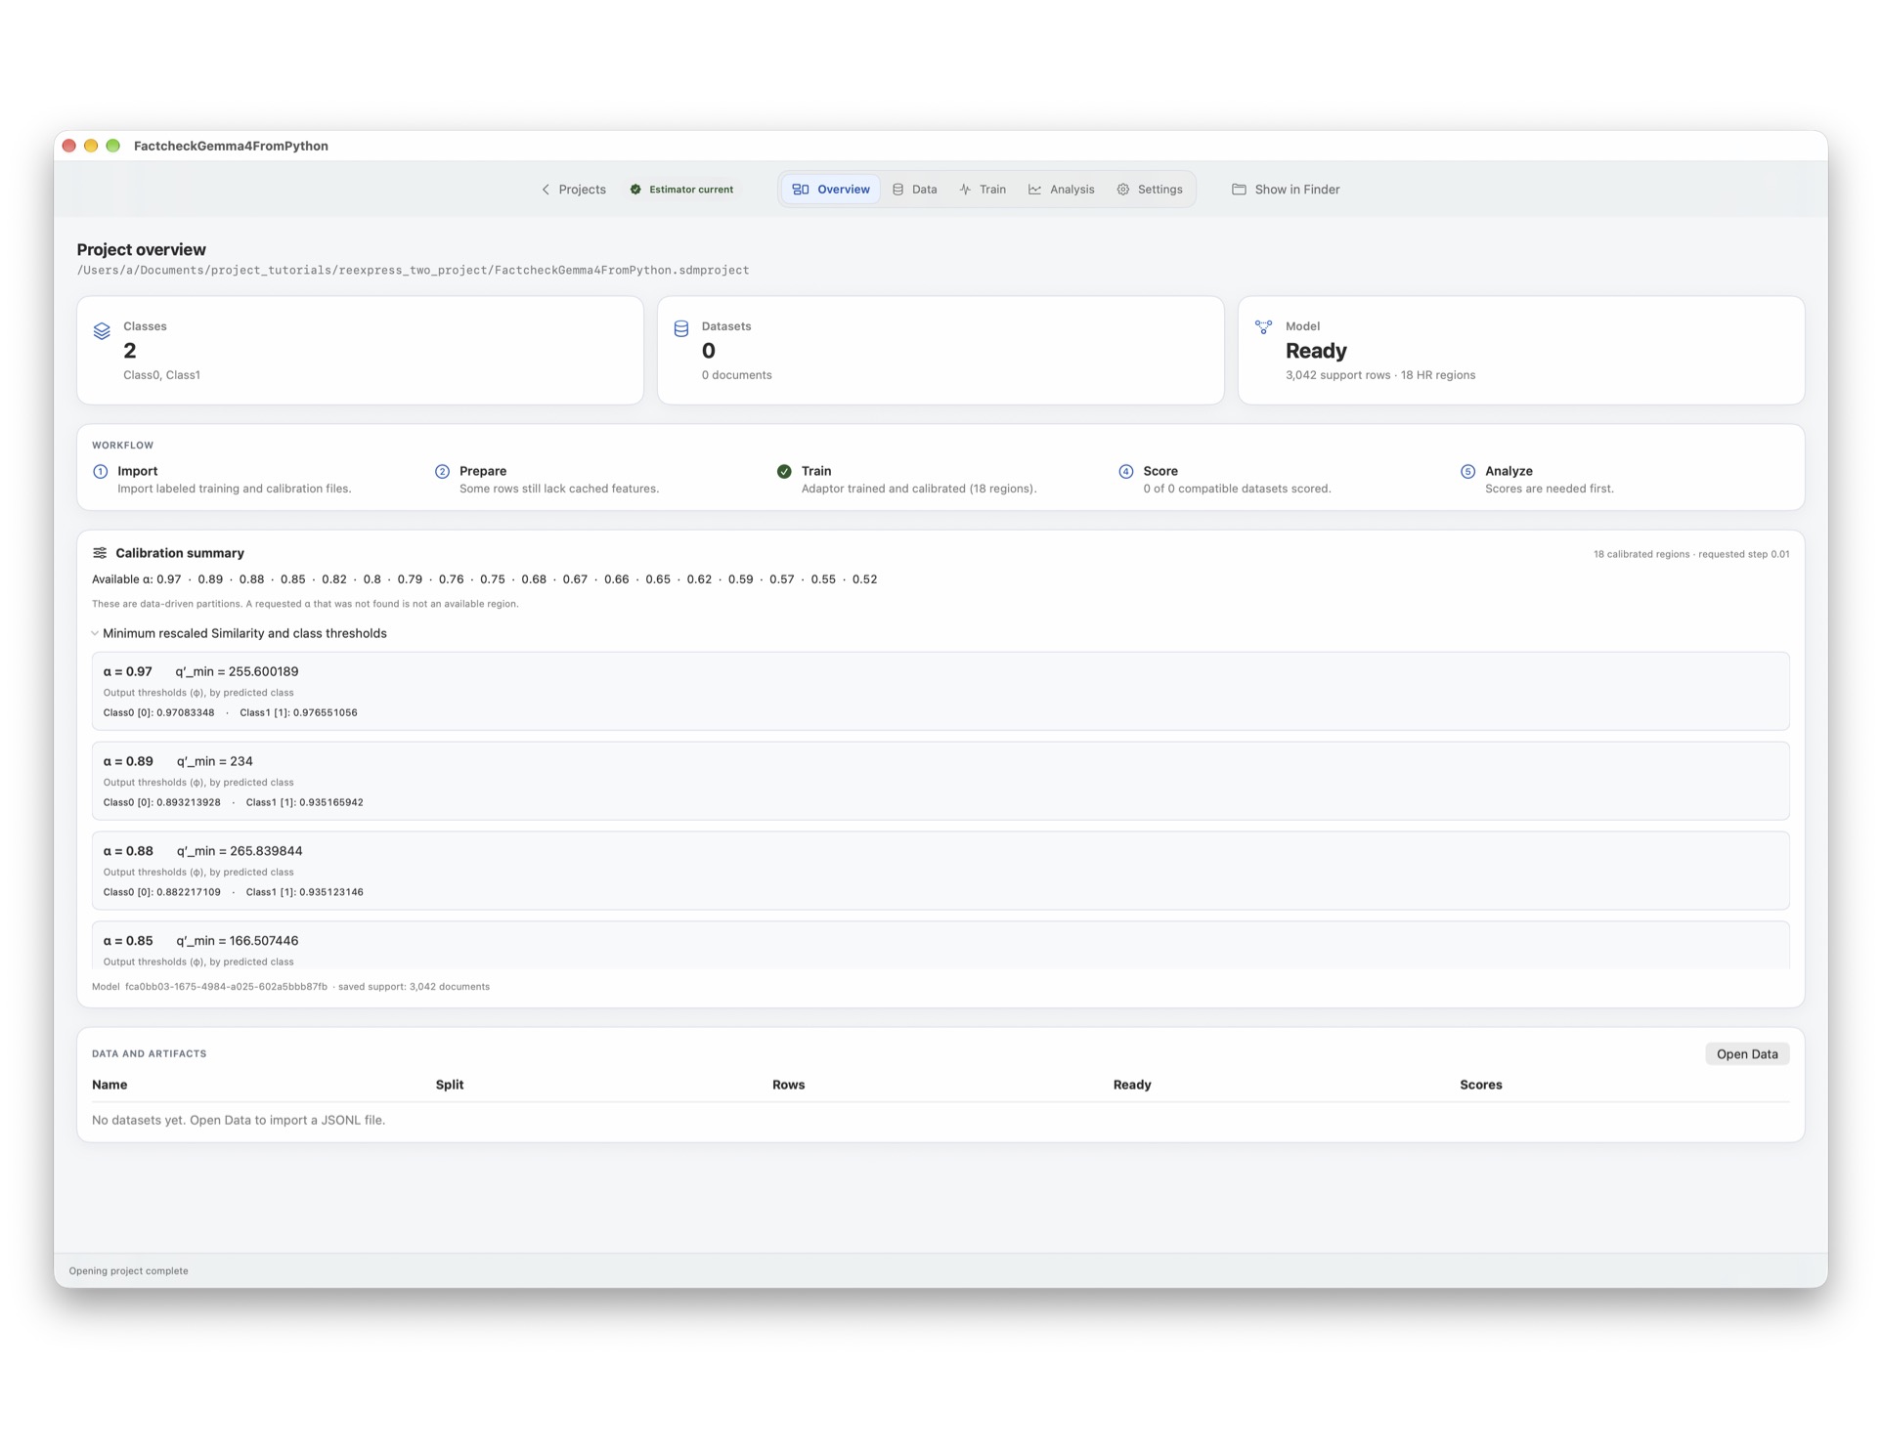Click the Scores column header
This screenshot has width=1881, height=1453.
click(1481, 1085)
